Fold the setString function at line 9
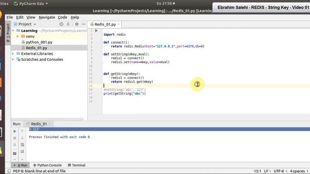The height and width of the screenshot is (174, 310). pos(102,62)
